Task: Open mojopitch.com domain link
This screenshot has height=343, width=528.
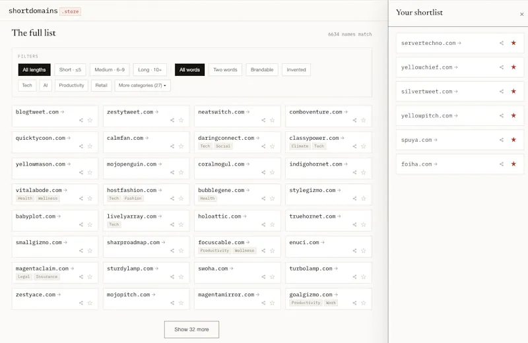Action: click(131, 295)
